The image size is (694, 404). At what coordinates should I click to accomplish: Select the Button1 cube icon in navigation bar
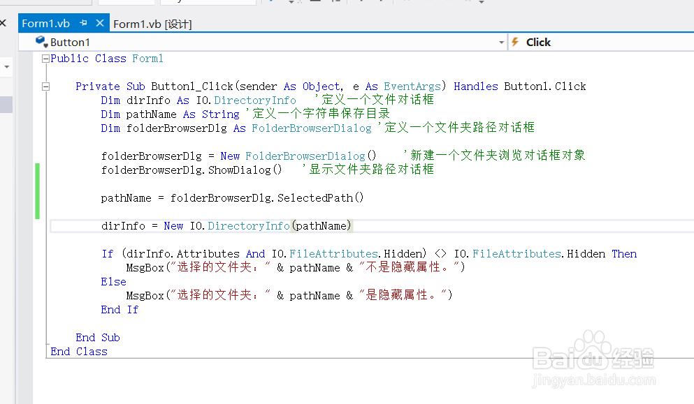tap(41, 42)
